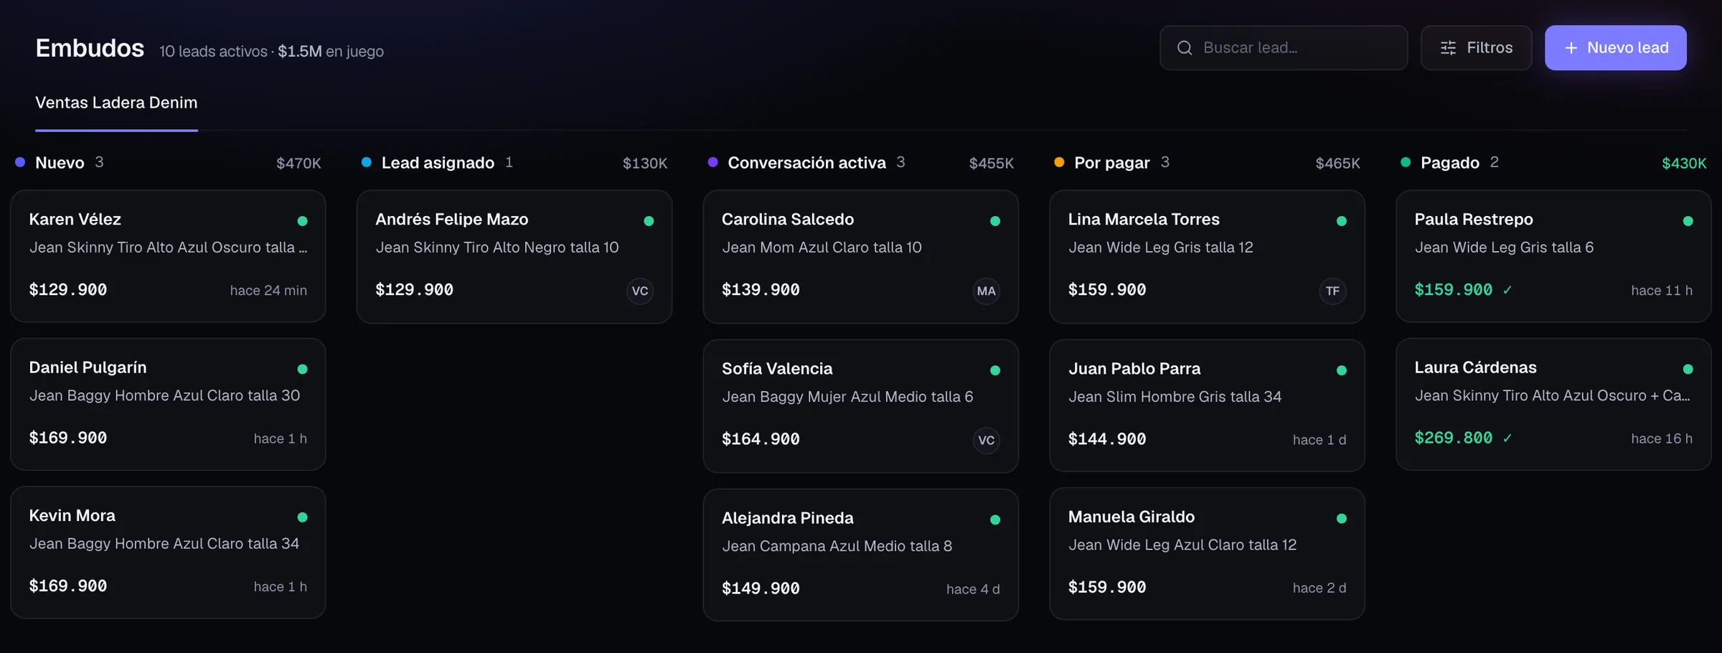This screenshot has height=653, width=1722.
Task: Click the green status dot on Manuela Giraldo card
Action: coord(1341,518)
